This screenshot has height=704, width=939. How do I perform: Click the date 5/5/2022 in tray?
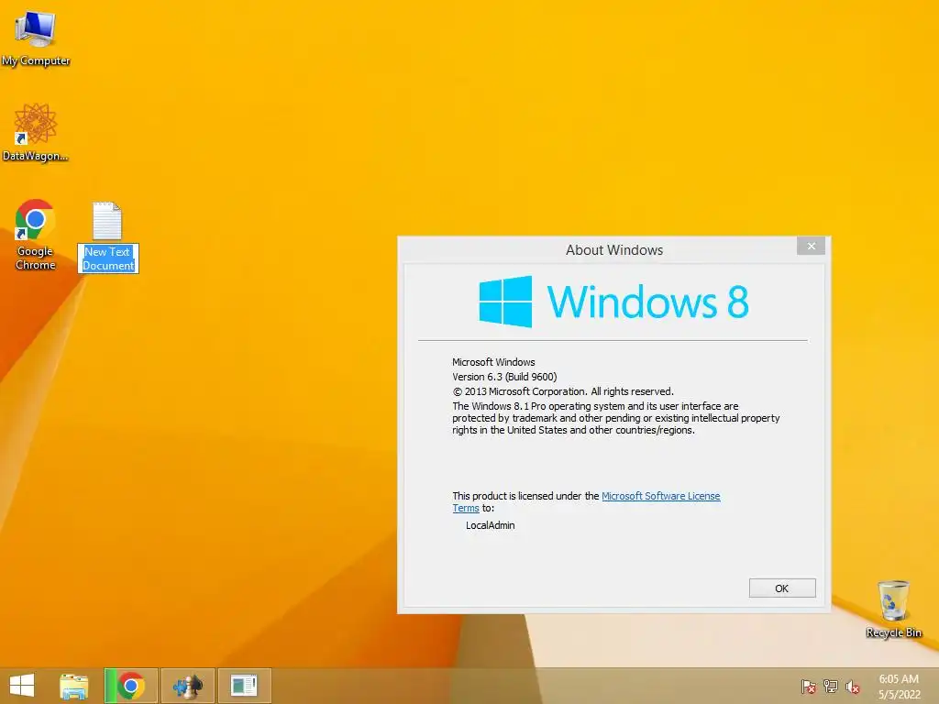899,695
